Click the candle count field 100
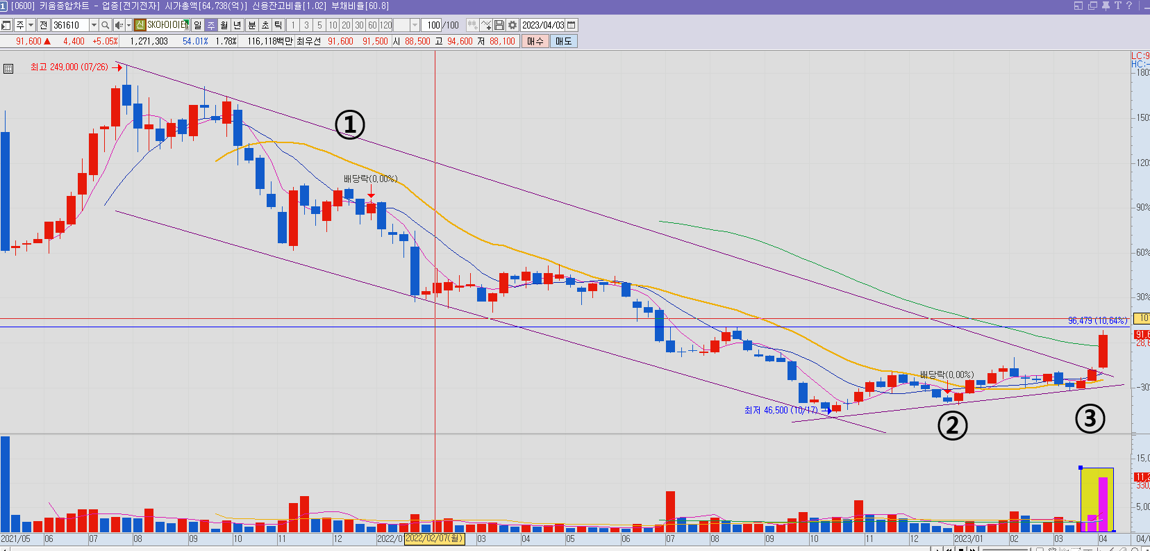1150x551 pixels. pos(431,25)
